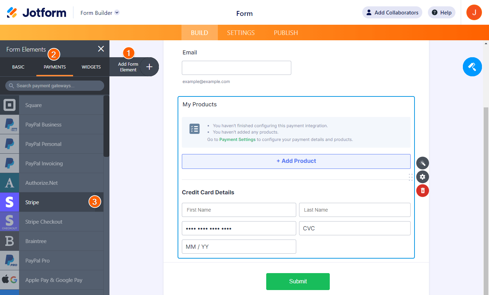Click the Add Collaborators button

click(x=392, y=13)
